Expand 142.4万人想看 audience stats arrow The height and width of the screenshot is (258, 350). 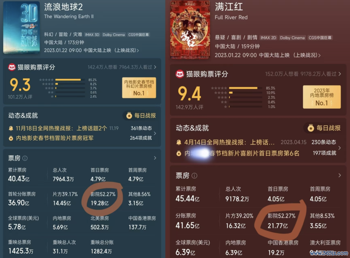tap(155, 67)
